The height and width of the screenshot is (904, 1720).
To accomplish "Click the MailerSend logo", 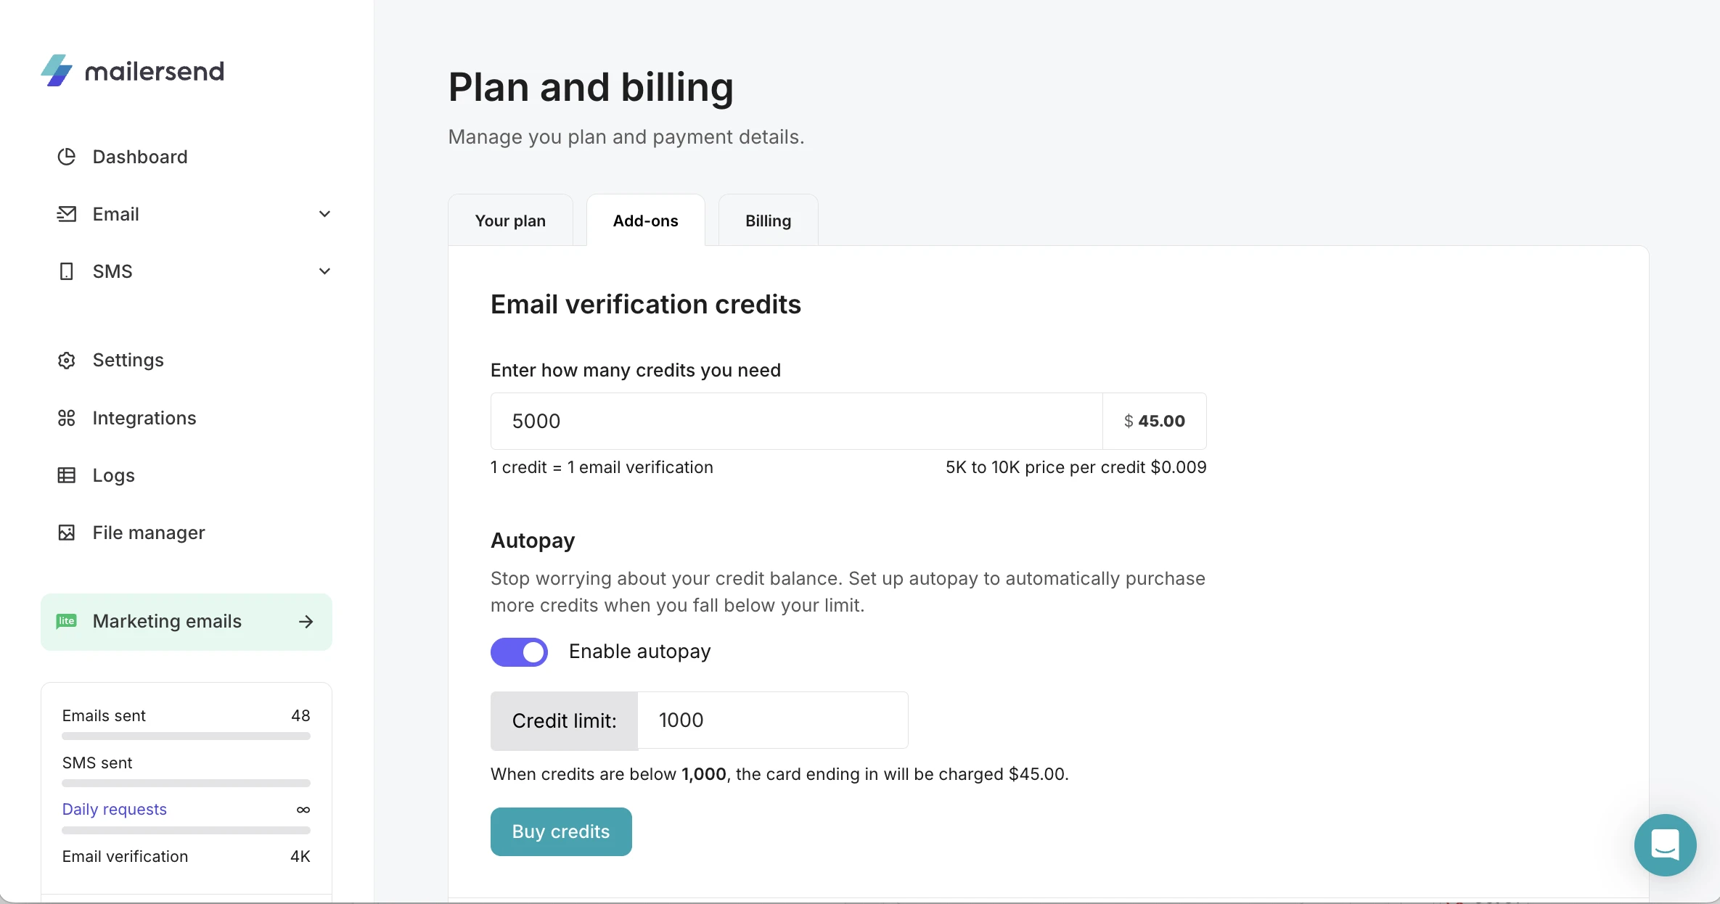I will pyautogui.click(x=132, y=70).
